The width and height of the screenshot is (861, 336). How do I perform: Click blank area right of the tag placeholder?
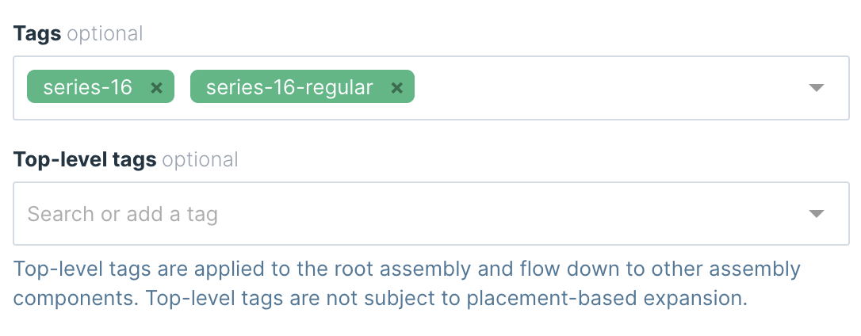507,214
